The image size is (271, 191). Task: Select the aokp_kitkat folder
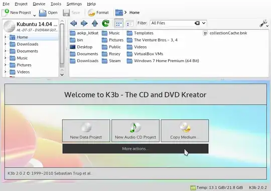84,33
